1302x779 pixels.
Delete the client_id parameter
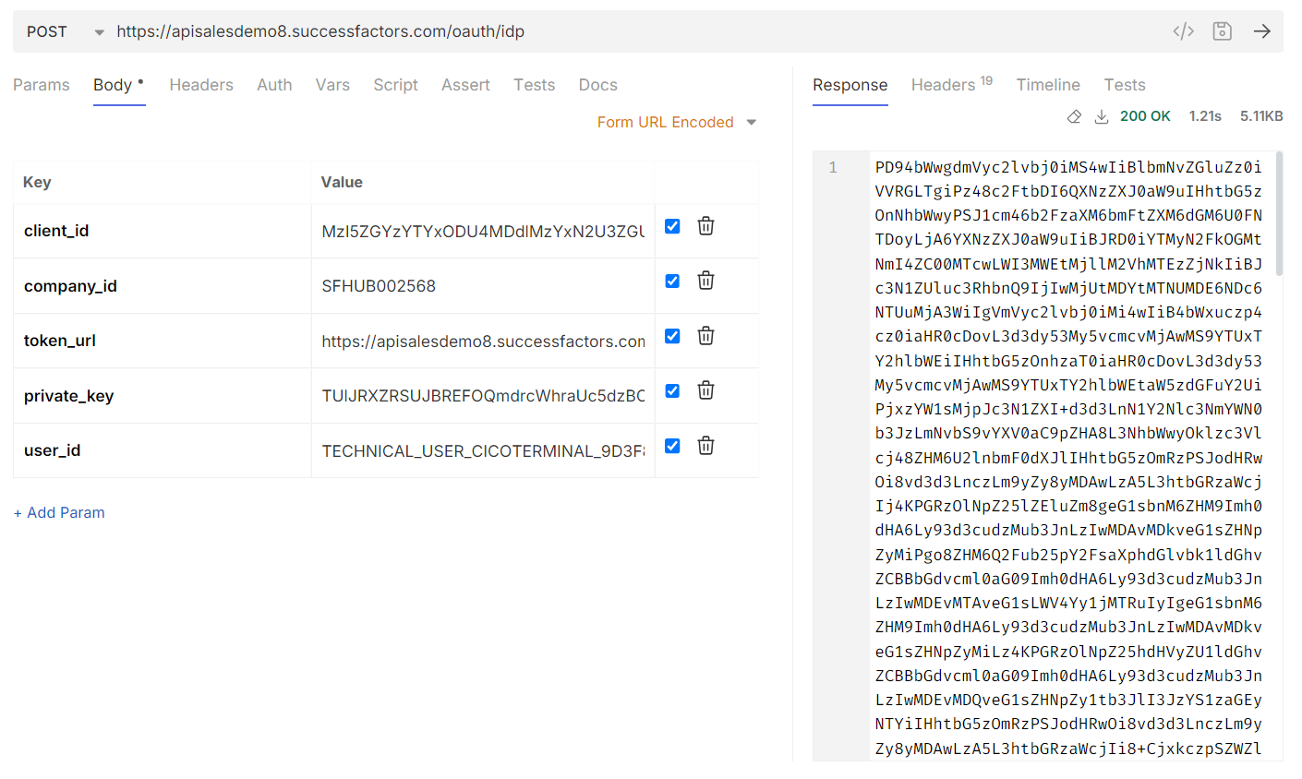click(705, 226)
